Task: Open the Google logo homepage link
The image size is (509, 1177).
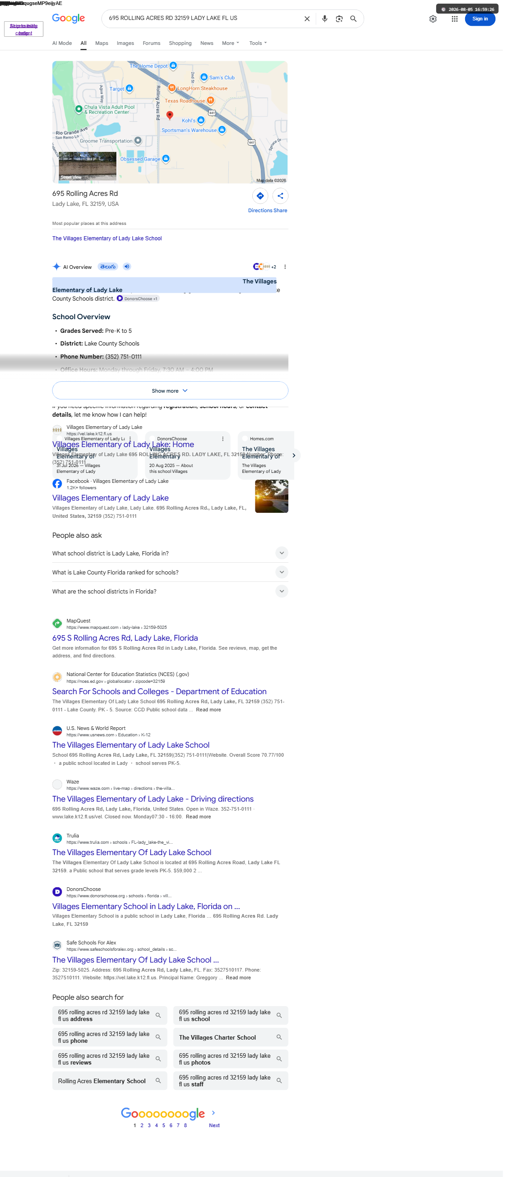Action: (69, 18)
